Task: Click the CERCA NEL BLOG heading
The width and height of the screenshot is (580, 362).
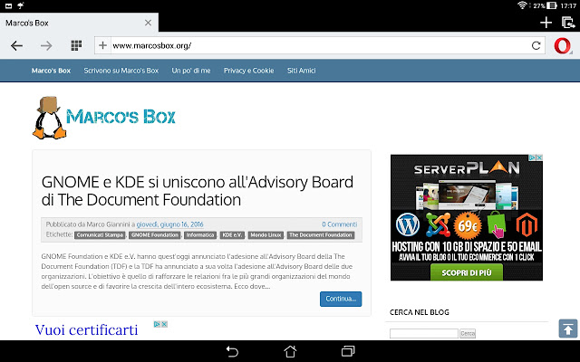Action: click(x=420, y=312)
